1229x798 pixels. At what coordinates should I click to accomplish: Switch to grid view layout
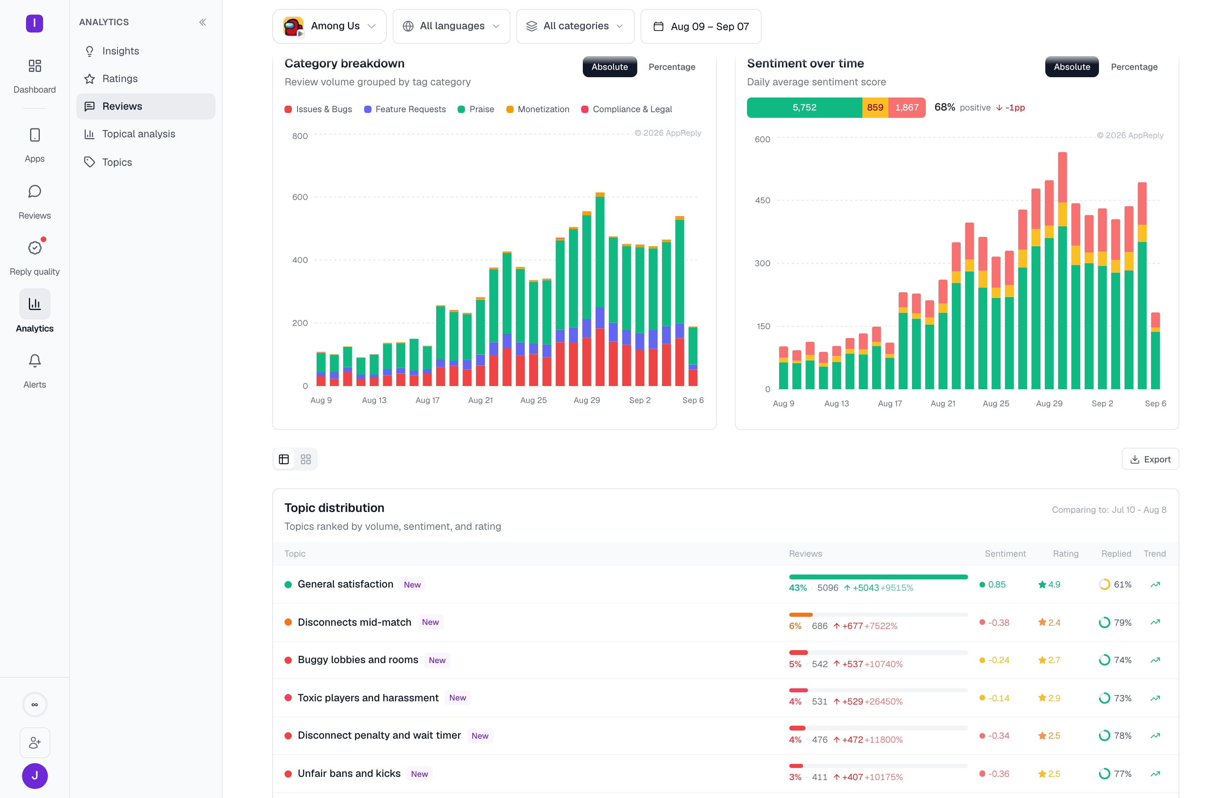[x=306, y=460]
